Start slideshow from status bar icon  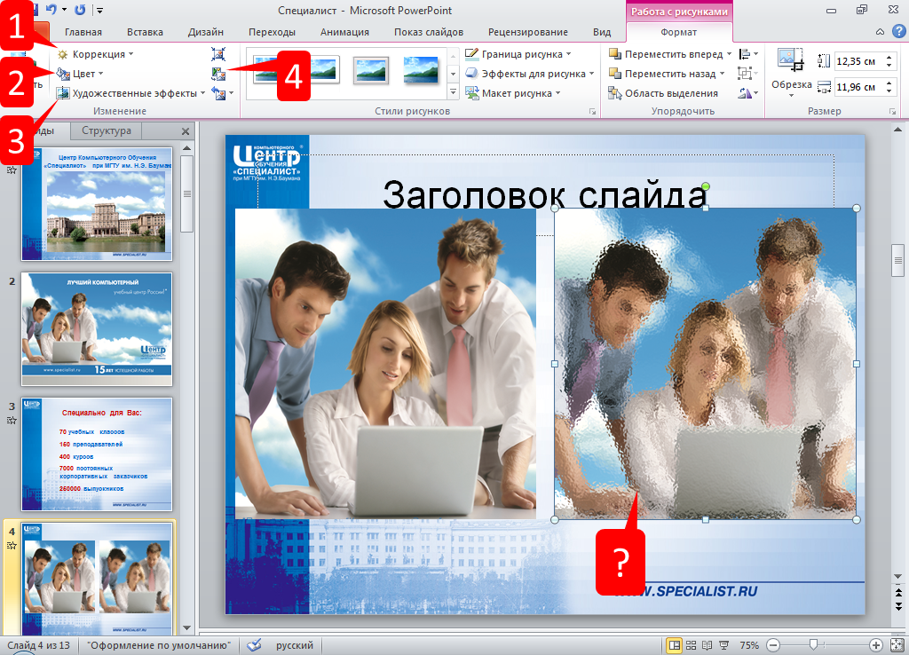coord(723,645)
